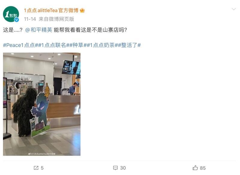This screenshot has height=175, width=240.
Task: Open the @和平精英 mention link
Action: [39, 30]
